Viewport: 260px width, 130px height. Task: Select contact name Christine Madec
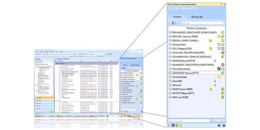click(180, 77)
